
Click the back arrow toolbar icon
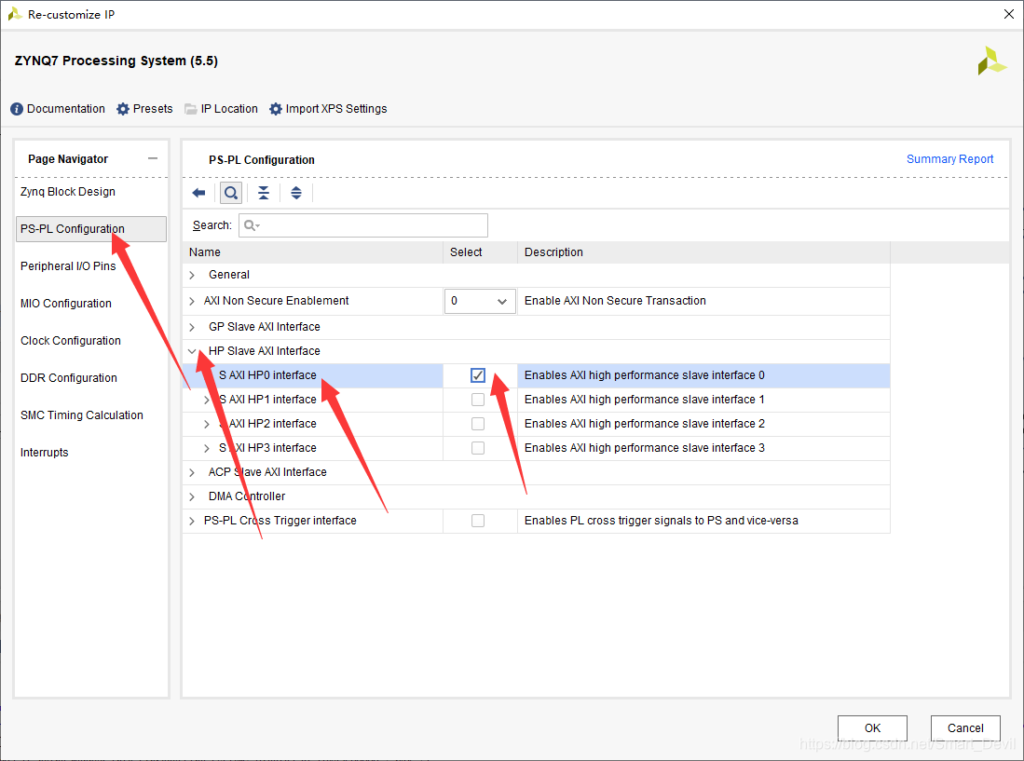click(198, 193)
